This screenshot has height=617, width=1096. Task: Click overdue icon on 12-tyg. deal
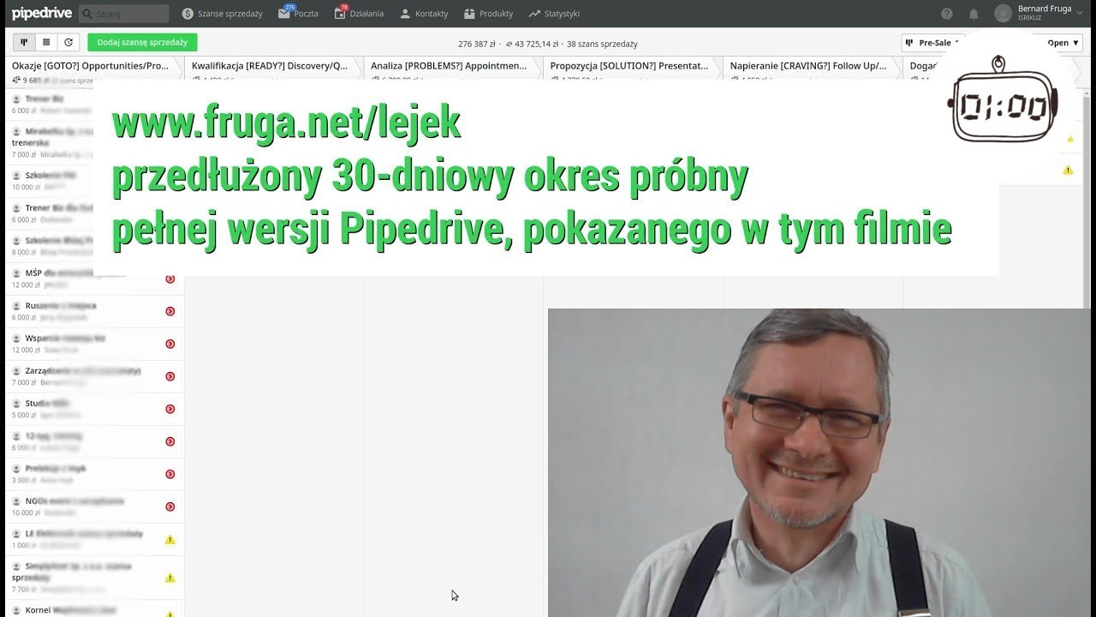pos(170,441)
